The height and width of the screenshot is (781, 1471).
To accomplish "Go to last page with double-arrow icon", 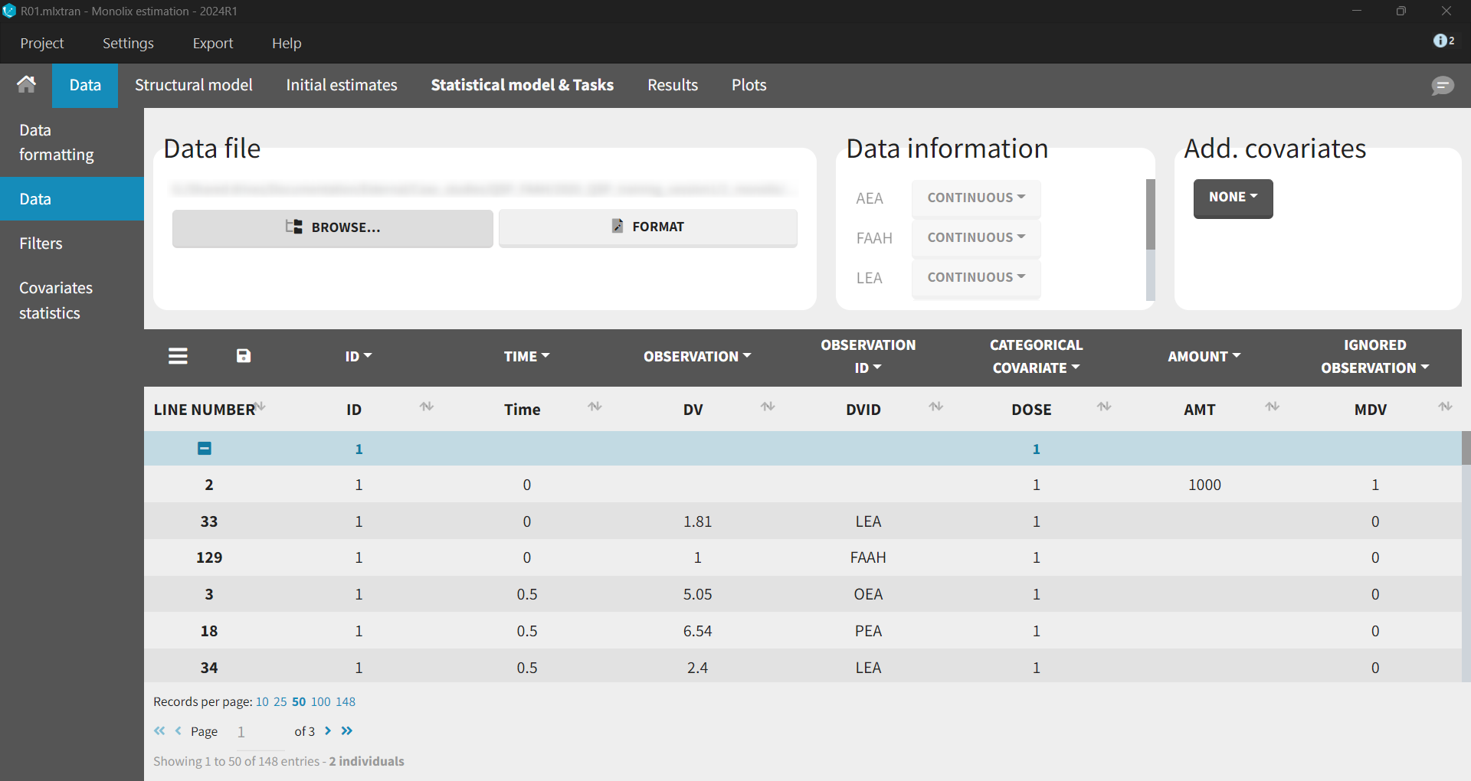I will [347, 731].
